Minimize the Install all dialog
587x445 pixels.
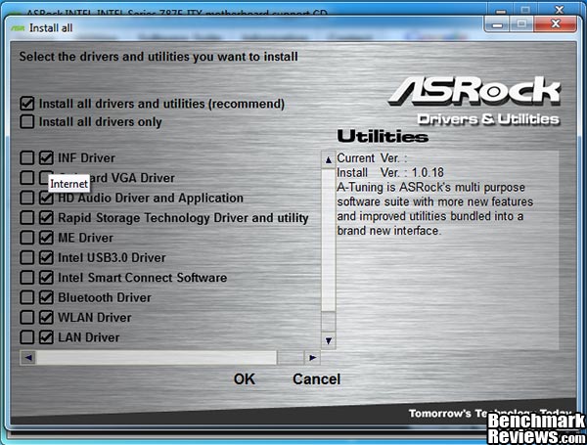pyautogui.click(x=499, y=26)
